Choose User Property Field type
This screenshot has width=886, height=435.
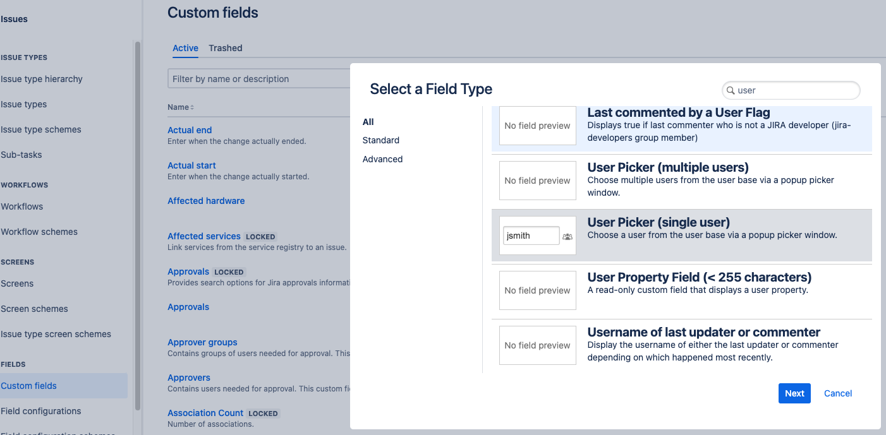[682, 291]
